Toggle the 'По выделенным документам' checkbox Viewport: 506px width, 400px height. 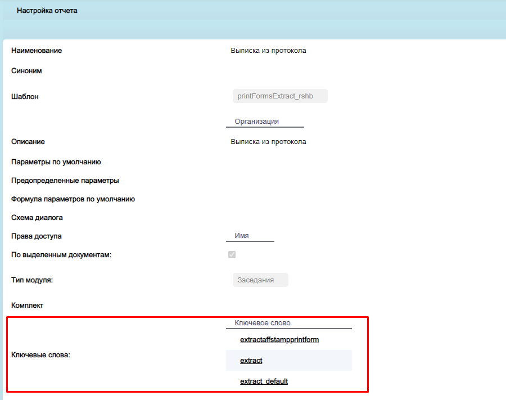point(232,255)
